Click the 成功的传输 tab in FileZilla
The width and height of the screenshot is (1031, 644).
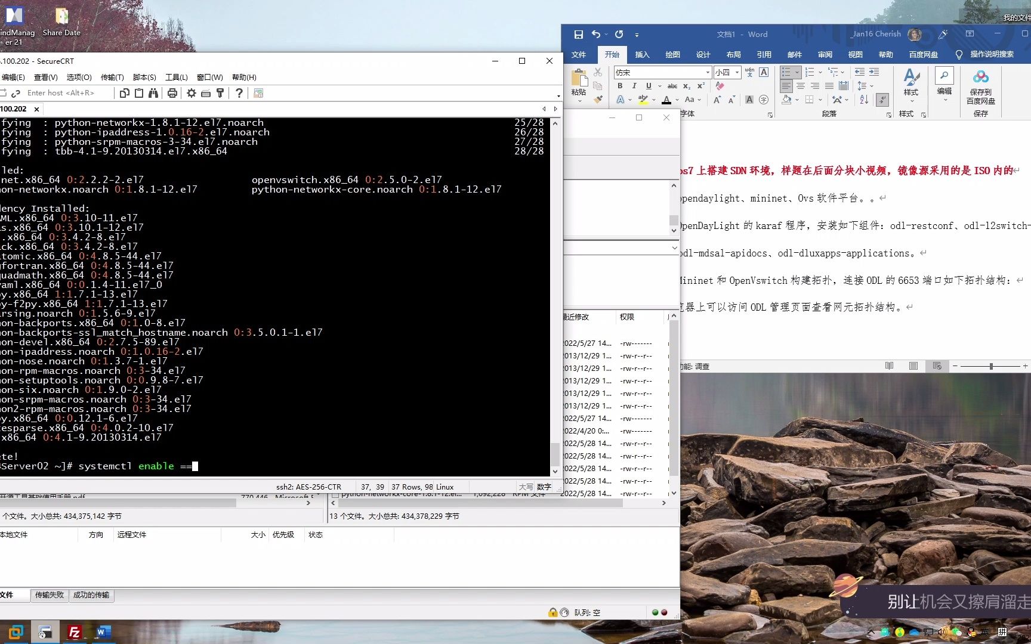91,595
